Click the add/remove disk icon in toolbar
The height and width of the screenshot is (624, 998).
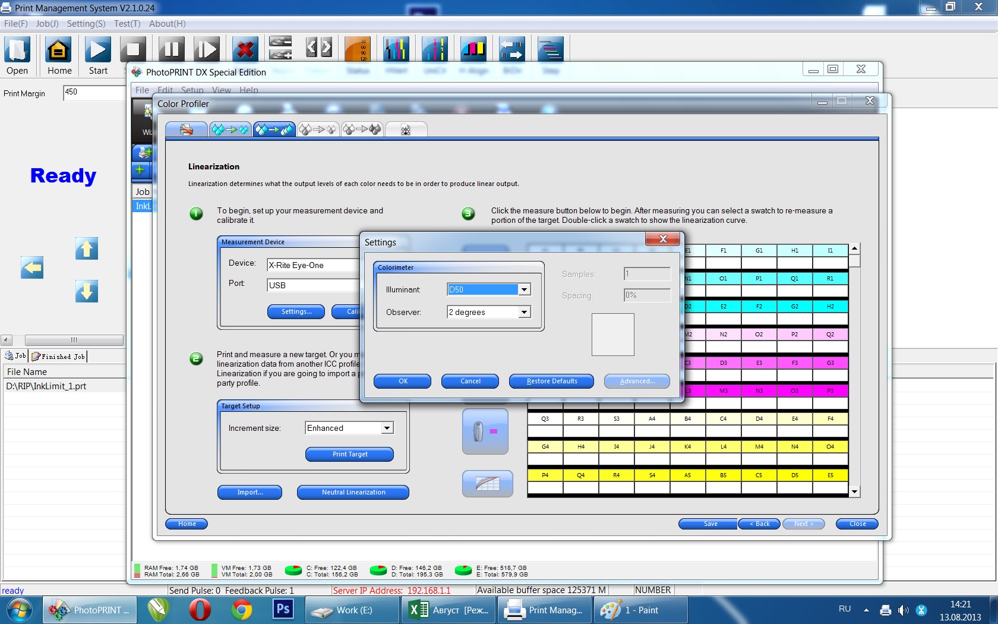pos(280,48)
